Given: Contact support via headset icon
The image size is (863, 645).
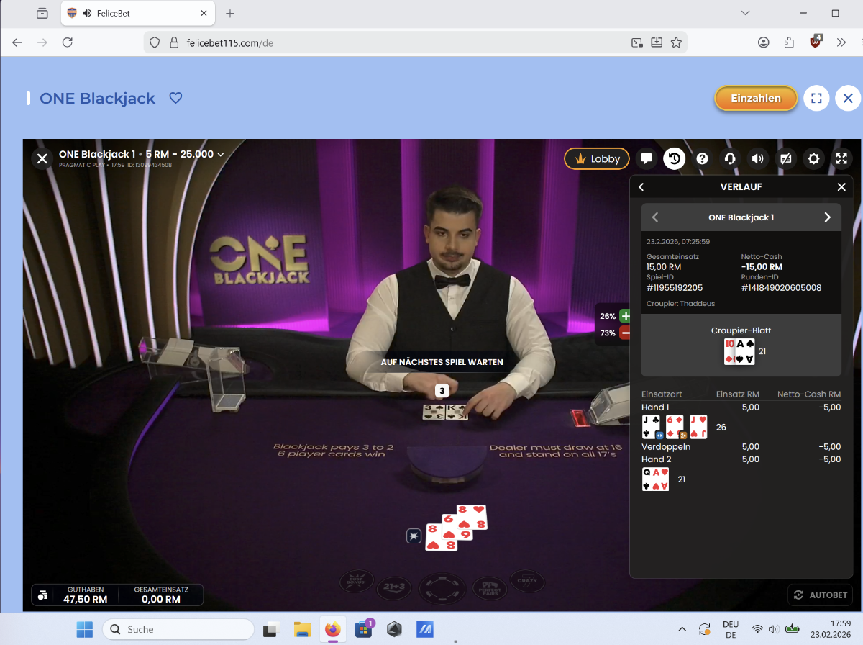Looking at the screenshot, I should 730,158.
